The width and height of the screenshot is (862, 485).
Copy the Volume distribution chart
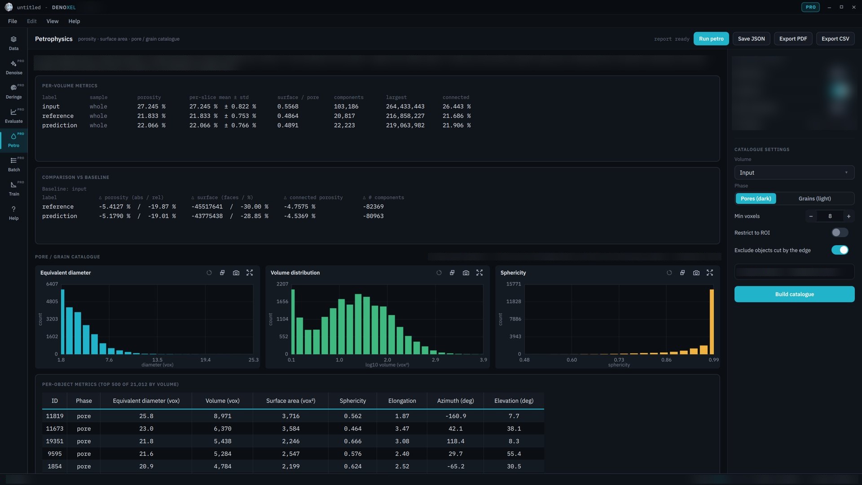pyautogui.click(x=452, y=273)
